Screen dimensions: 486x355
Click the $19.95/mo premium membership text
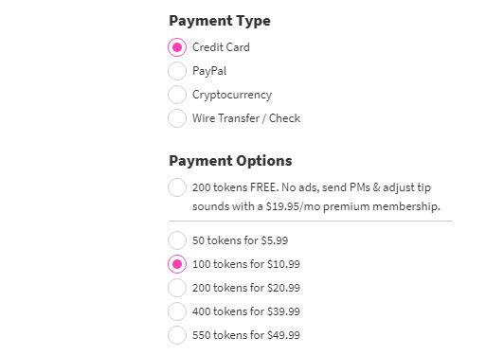pos(352,206)
